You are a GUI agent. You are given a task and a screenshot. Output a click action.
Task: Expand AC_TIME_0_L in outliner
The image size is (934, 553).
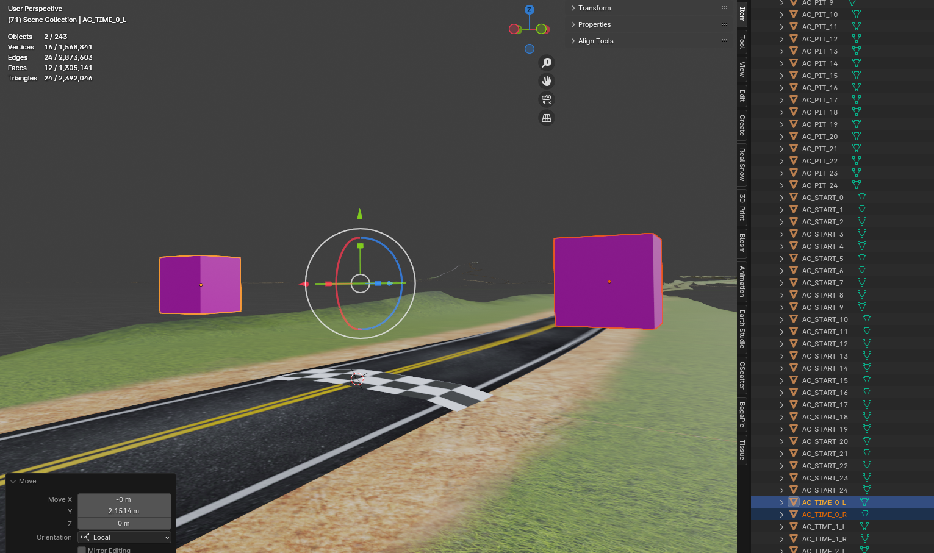click(x=781, y=502)
